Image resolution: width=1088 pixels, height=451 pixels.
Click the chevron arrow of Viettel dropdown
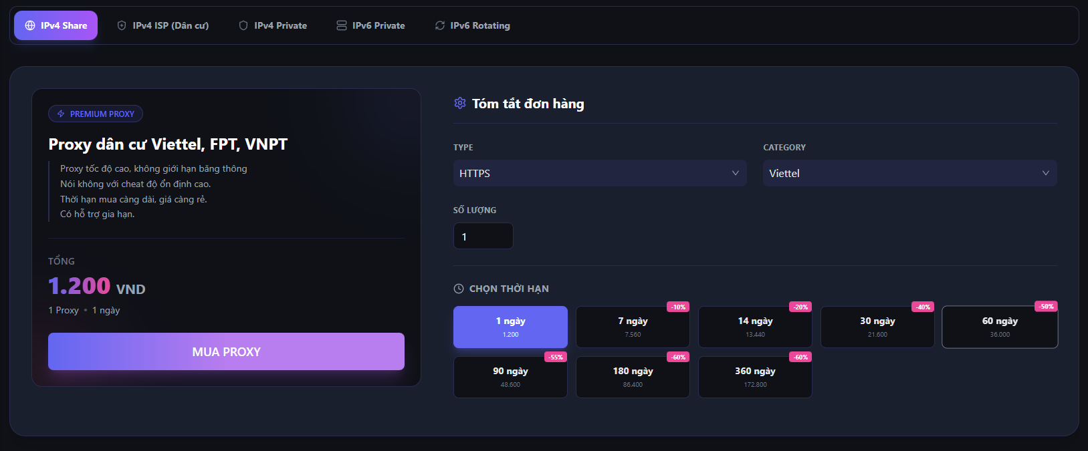1046,173
